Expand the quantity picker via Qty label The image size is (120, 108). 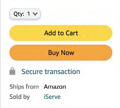19,14
